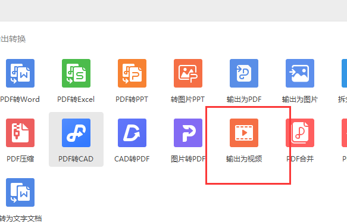Click the 输出为PDF label text

point(244,99)
